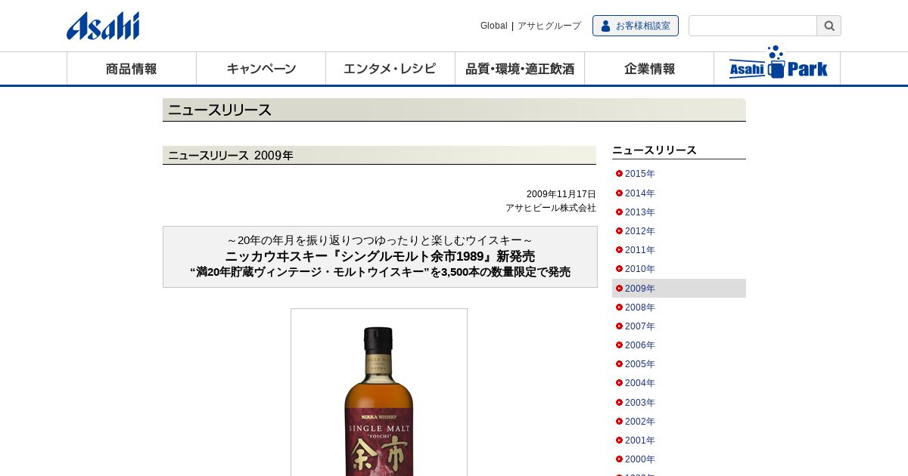Click the main ニュースリリース page title
The height and width of the screenshot is (476, 908).
220,110
